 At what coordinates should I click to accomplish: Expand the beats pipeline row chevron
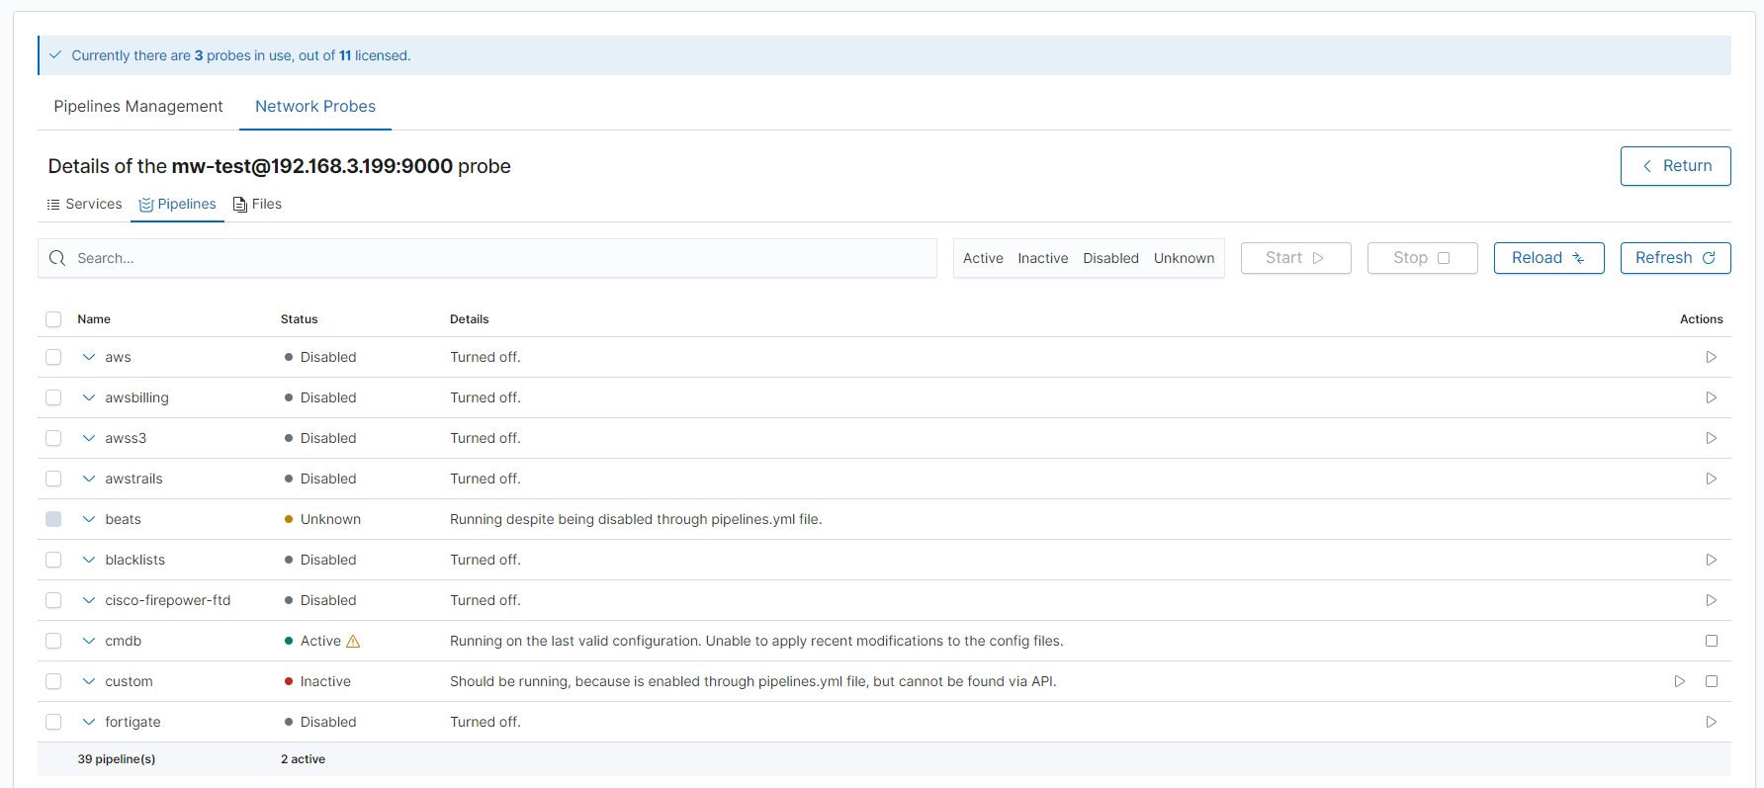(89, 519)
